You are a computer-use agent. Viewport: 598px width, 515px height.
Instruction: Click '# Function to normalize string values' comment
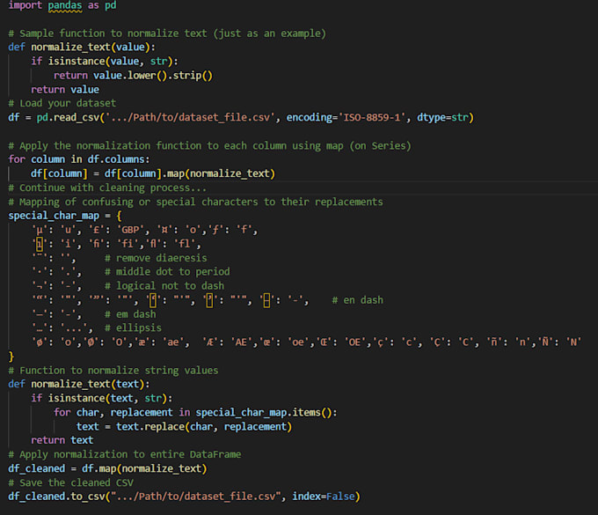[113, 371]
